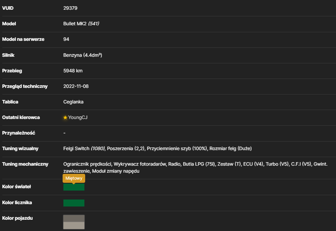Screen dimensions: 336x231
Task: Select the VUID value 29379
Action: coord(70,8)
